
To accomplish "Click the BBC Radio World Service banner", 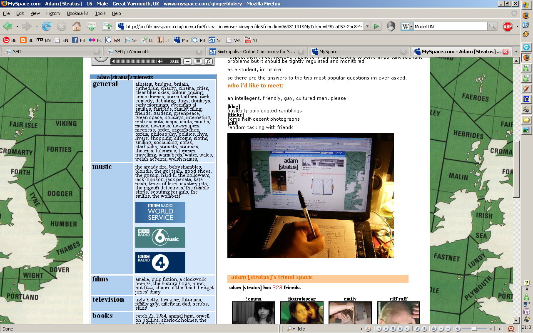I will pos(160,212).
